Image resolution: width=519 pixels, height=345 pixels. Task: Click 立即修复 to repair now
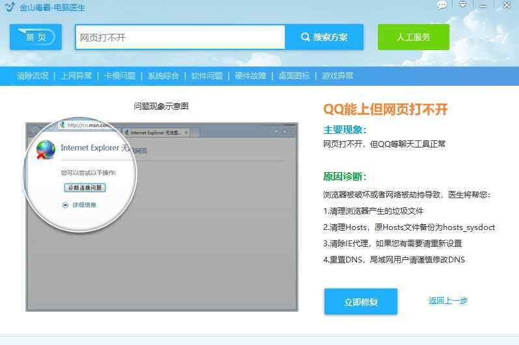pyautogui.click(x=361, y=301)
